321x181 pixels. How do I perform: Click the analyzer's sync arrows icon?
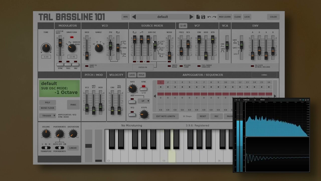pyautogui.click(x=300, y=100)
